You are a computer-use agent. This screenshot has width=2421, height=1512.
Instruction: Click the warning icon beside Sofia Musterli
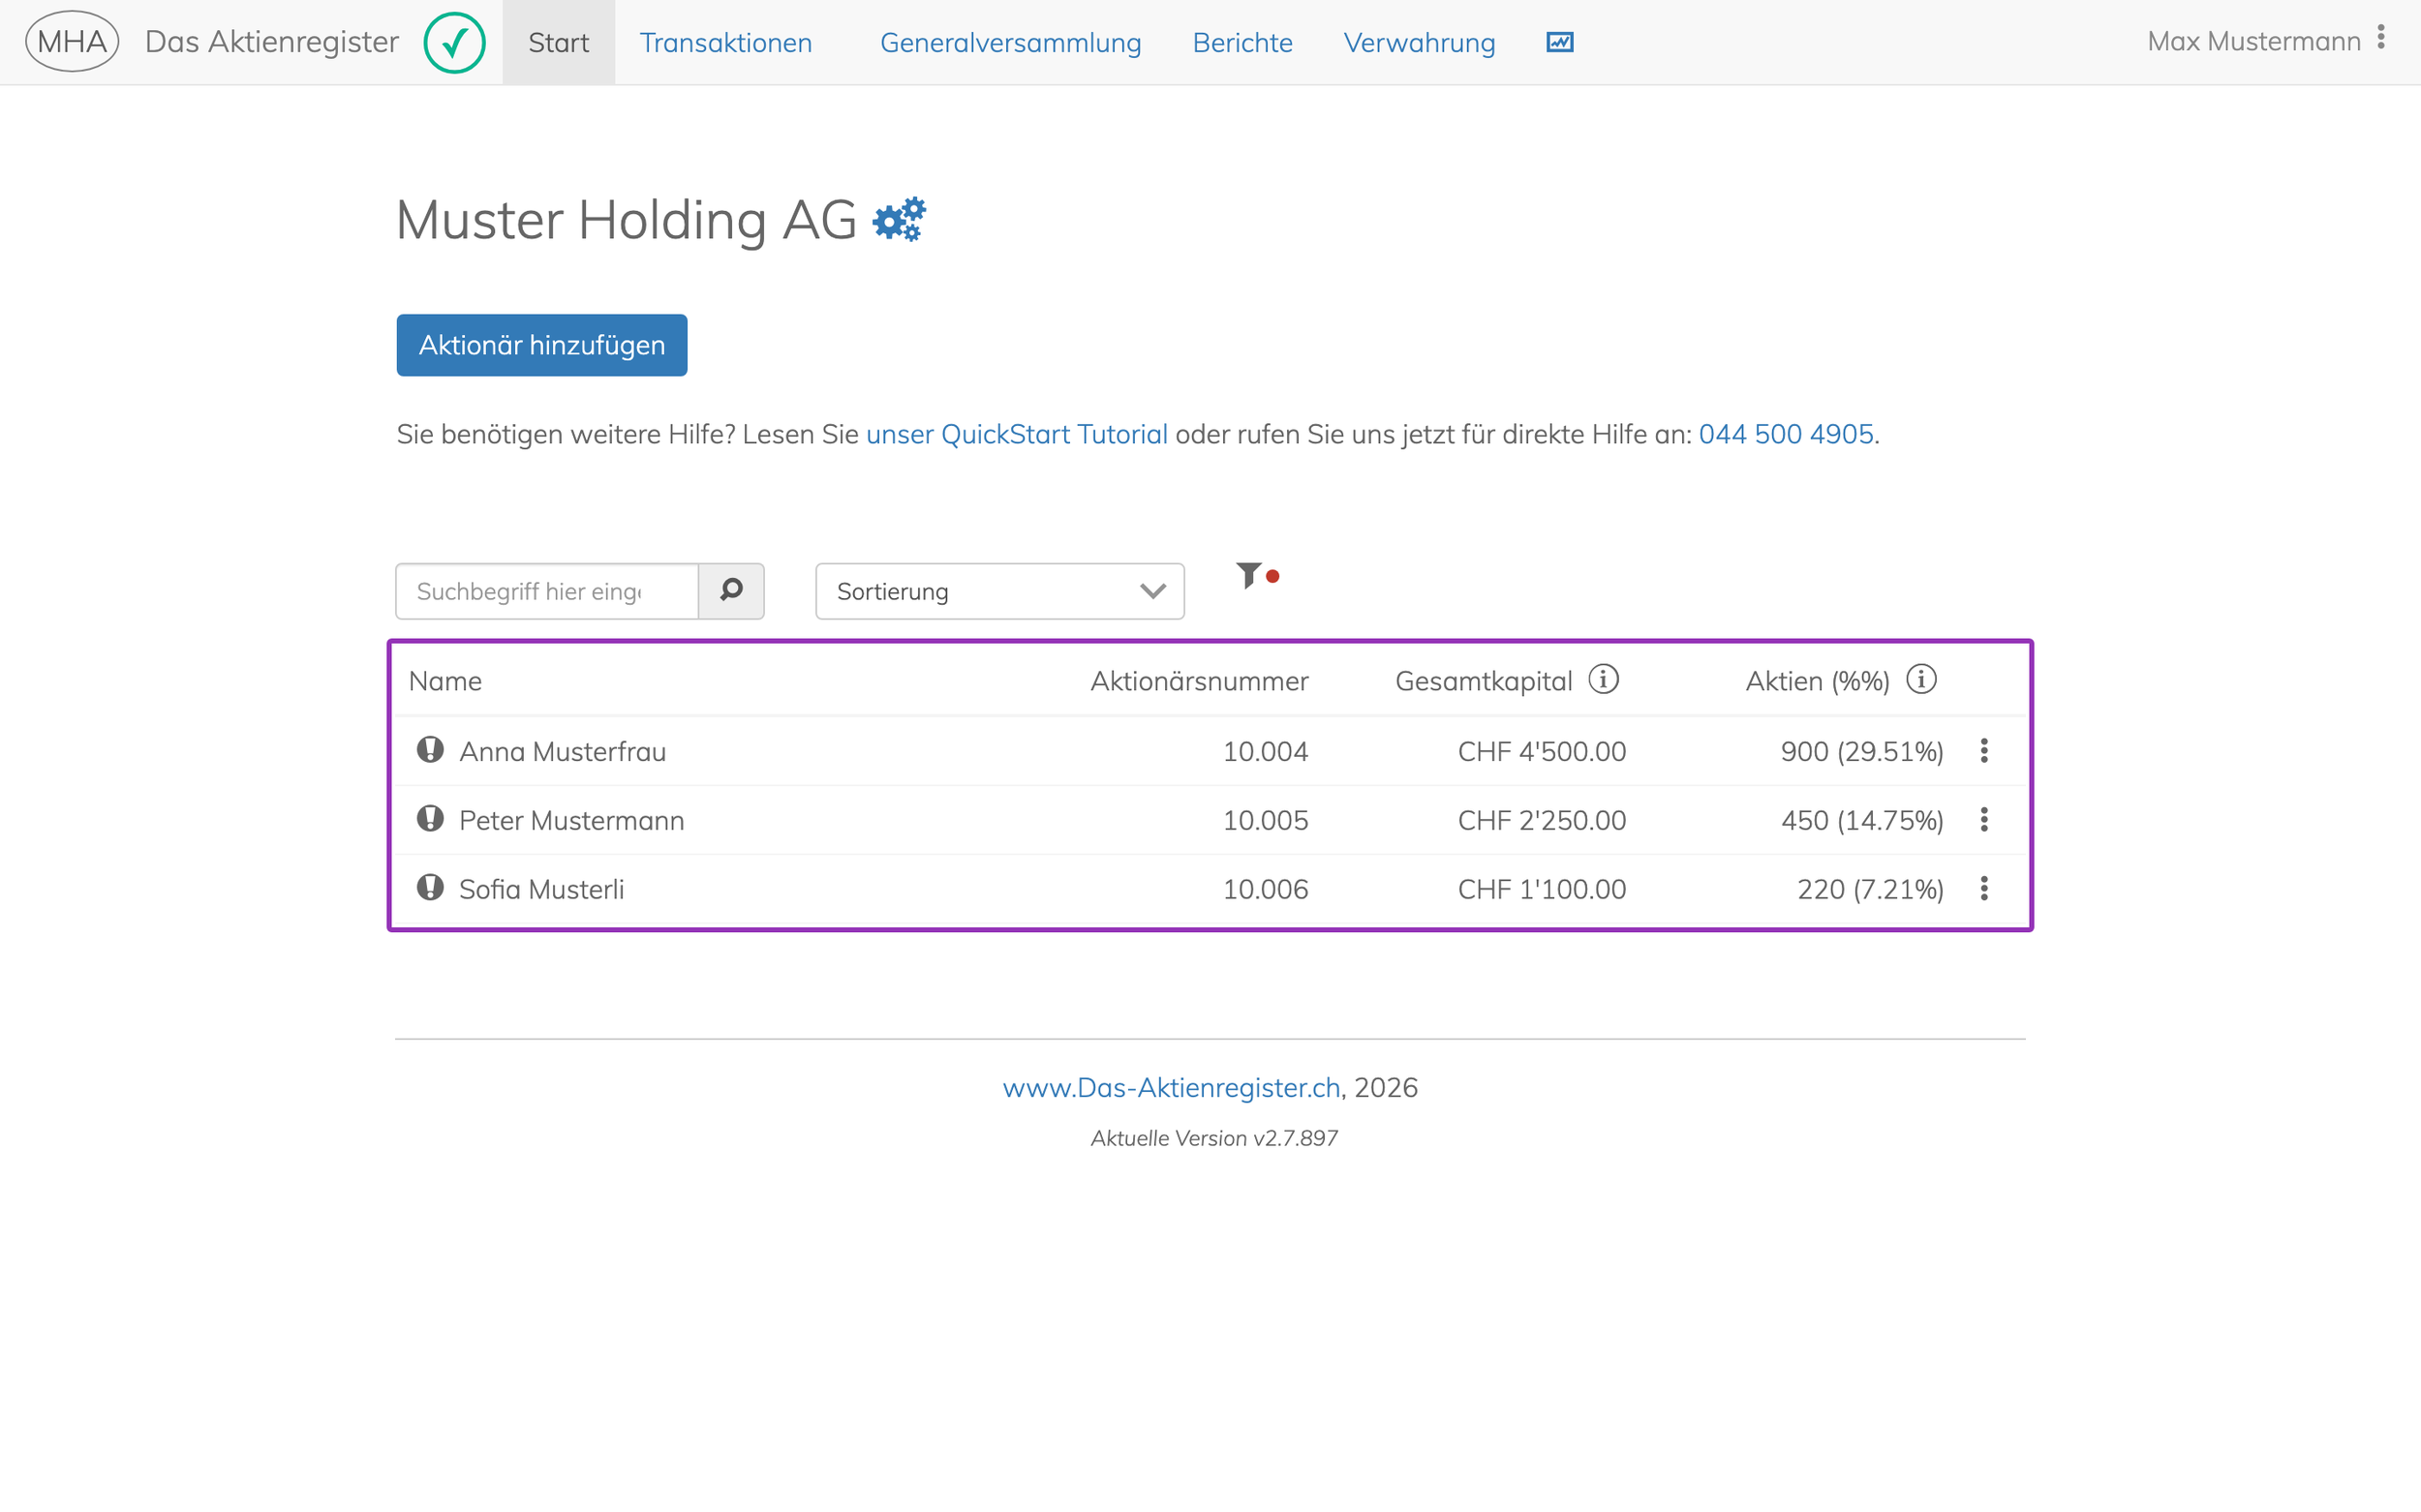(430, 887)
